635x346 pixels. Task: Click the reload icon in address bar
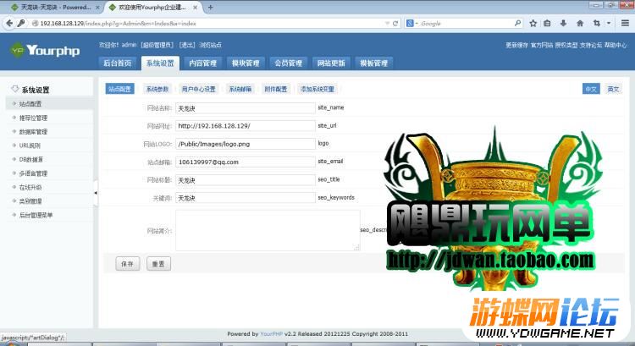point(395,24)
